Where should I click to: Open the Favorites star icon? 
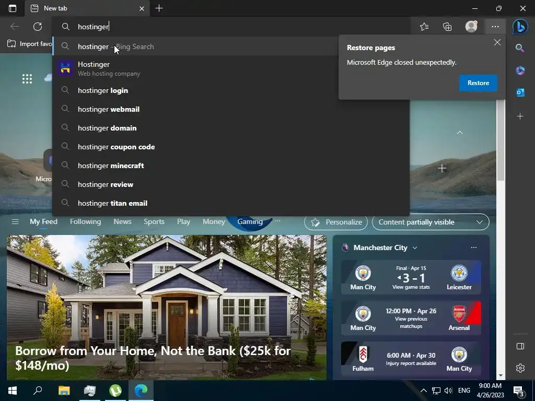(424, 27)
